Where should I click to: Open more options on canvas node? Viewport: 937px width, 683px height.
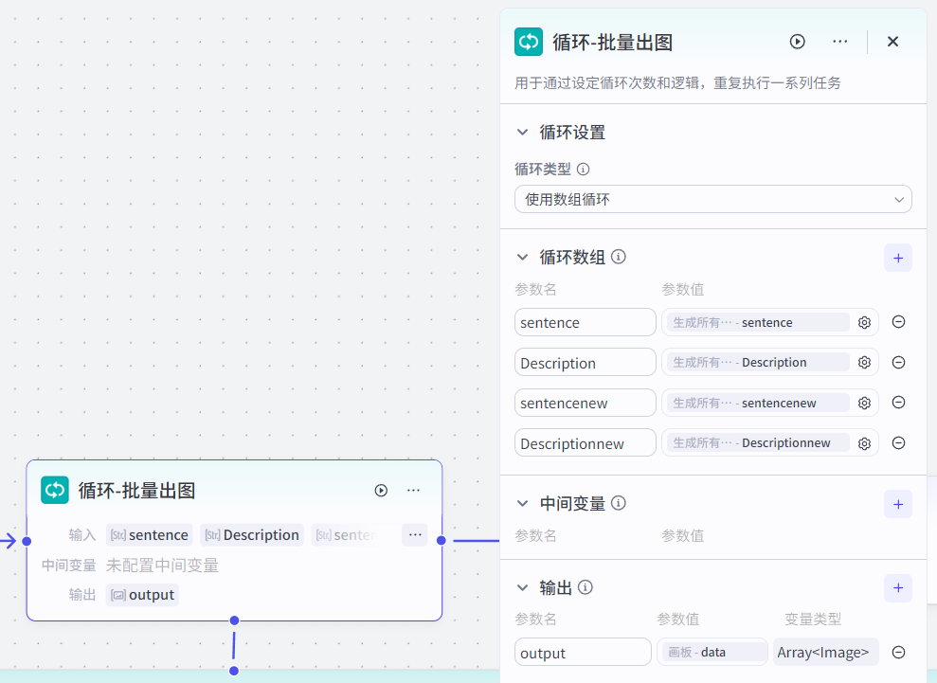point(413,491)
